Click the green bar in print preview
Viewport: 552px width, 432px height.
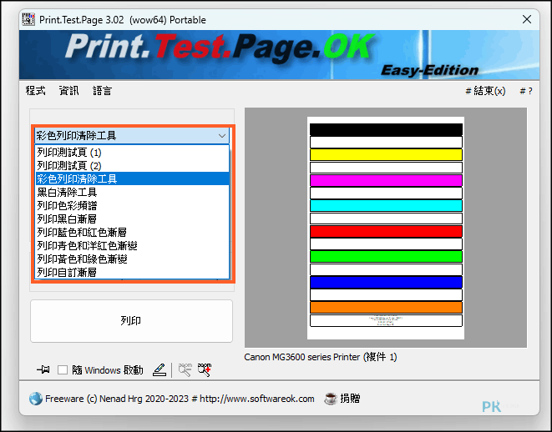pos(386,257)
